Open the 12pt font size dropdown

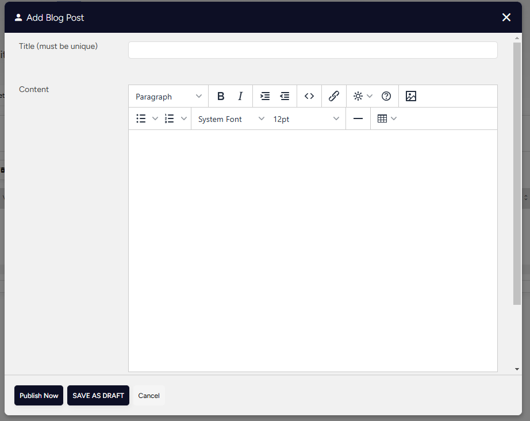point(306,118)
